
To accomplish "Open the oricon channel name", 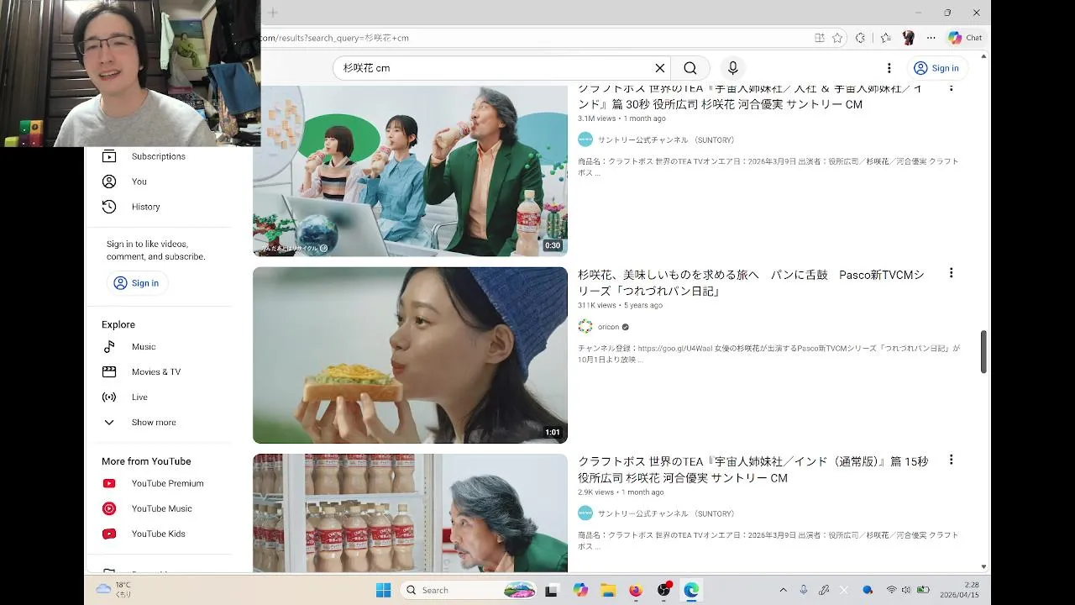I will 608,327.
